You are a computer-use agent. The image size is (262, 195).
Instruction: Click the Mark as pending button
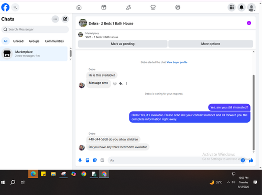(x=123, y=44)
